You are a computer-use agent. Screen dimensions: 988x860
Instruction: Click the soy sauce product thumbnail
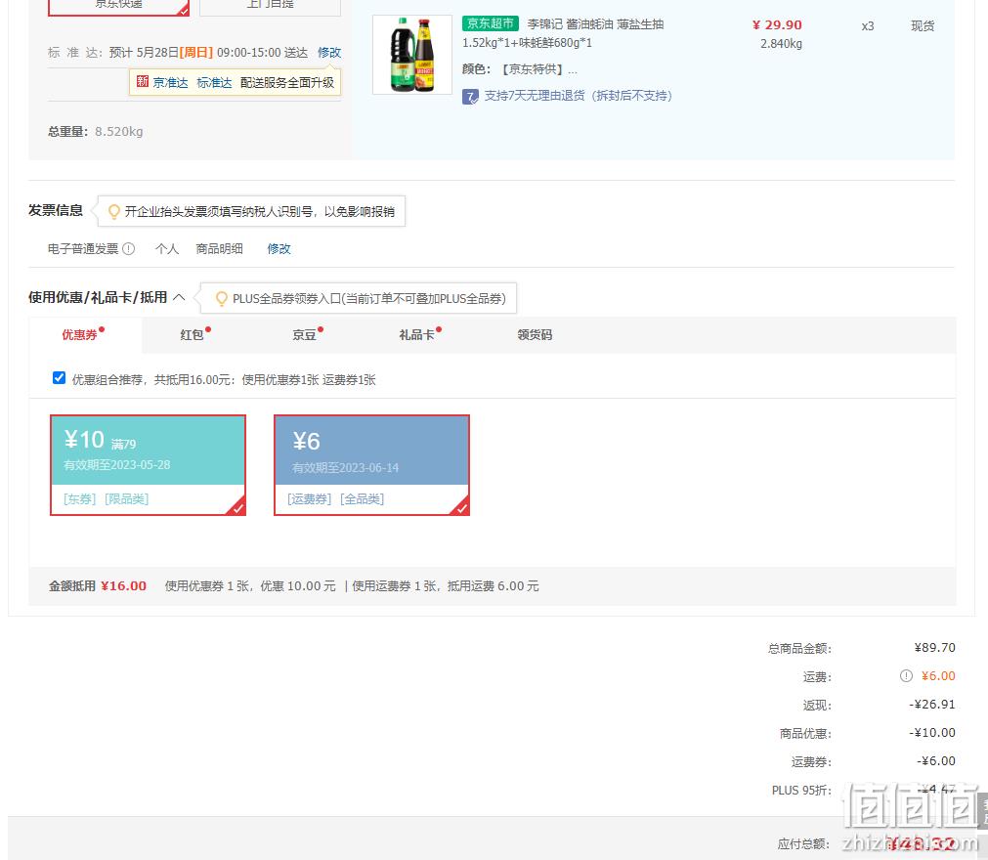(412, 54)
